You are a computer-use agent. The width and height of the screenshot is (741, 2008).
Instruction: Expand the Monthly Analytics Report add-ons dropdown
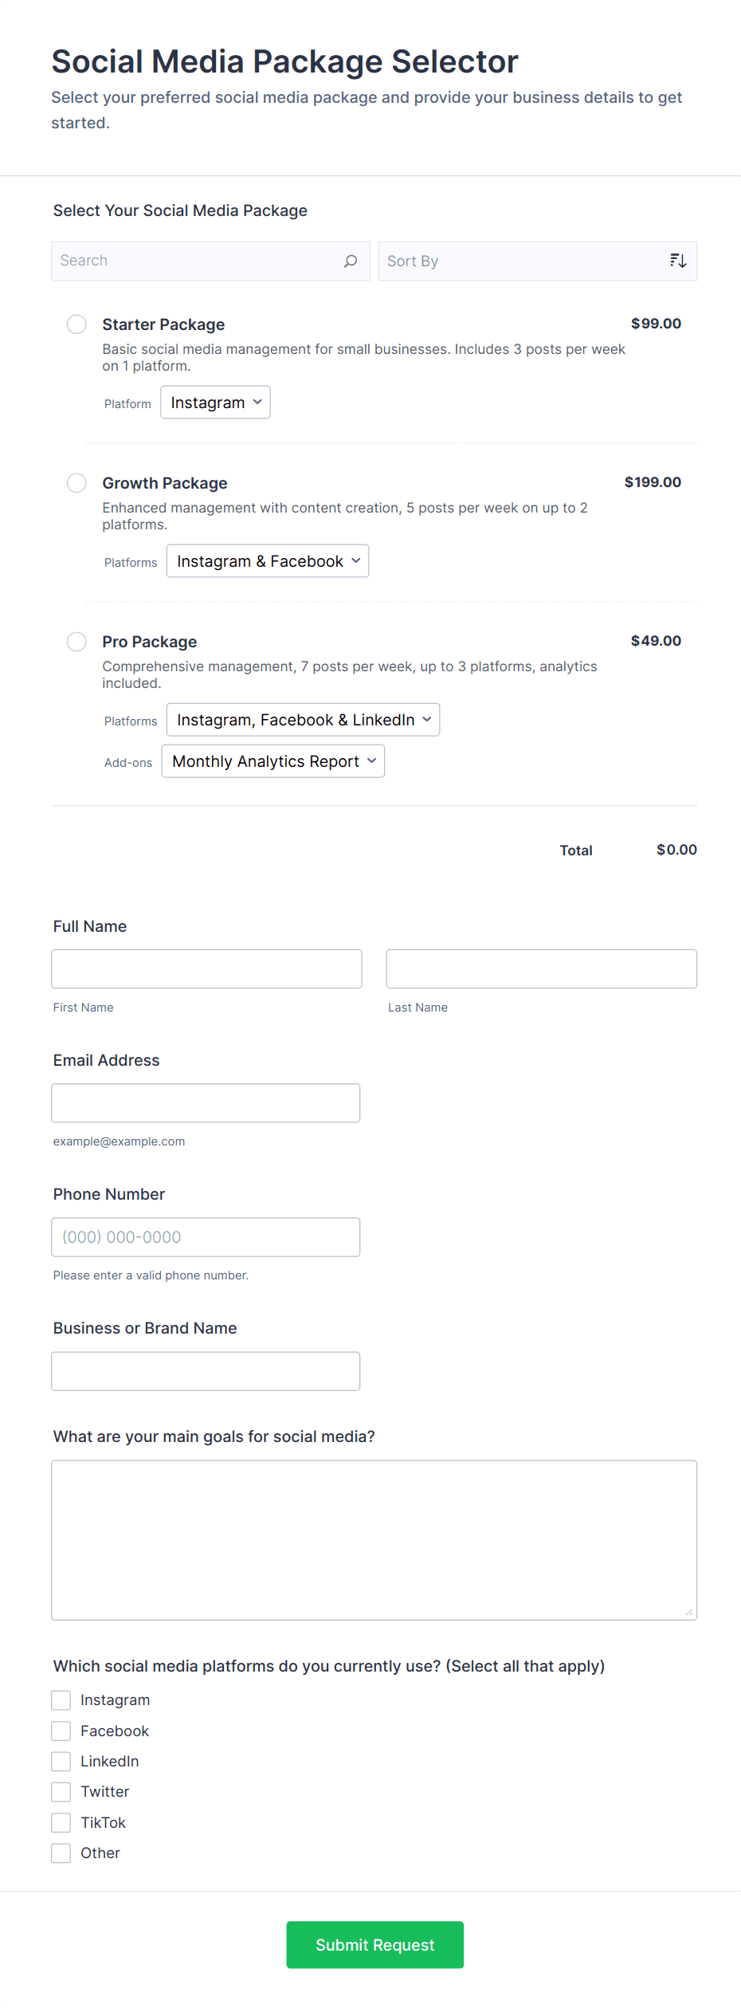[x=272, y=761]
